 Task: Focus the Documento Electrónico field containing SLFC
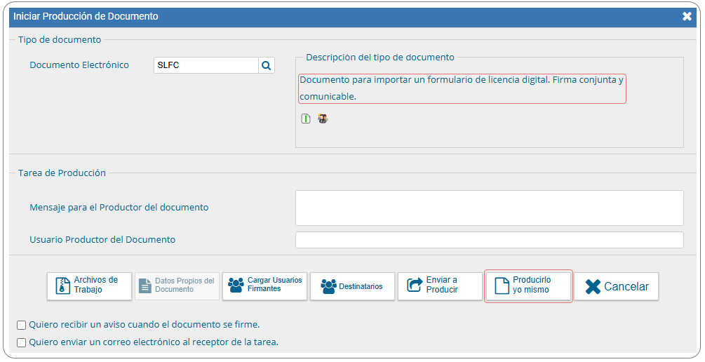[x=206, y=65]
